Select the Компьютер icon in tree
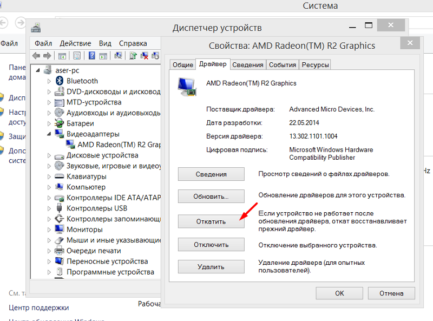Image resolution: width=433 pixels, height=321 pixels. (x=60, y=187)
